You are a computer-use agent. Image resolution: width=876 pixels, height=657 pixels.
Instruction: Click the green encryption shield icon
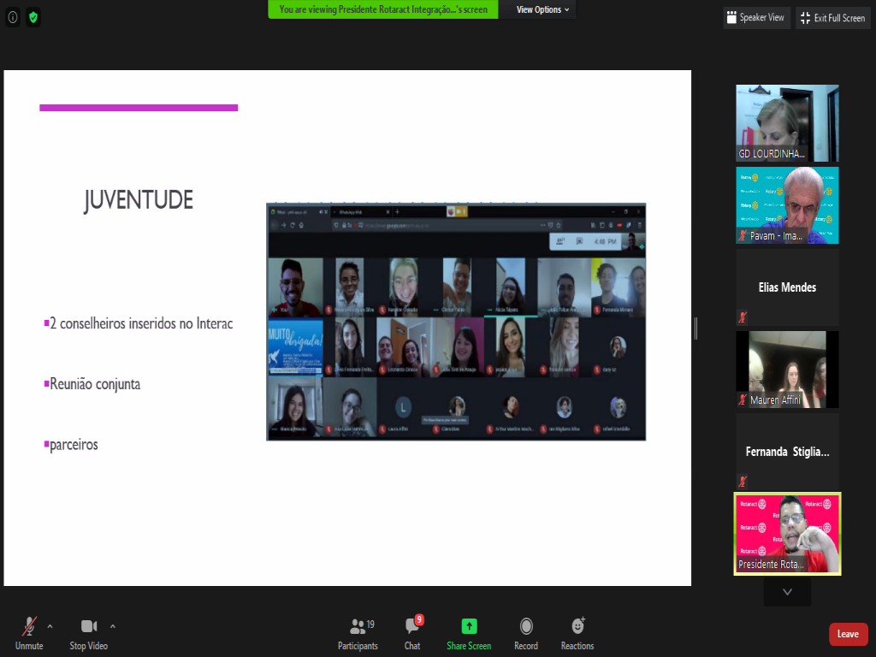pos(33,17)
